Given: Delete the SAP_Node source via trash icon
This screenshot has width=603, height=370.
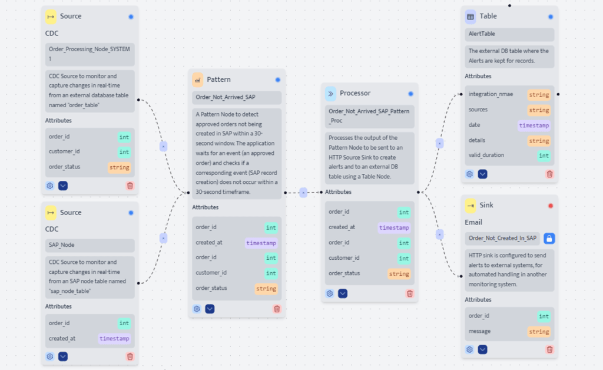Looking at the screenshot, I should 130,356.
